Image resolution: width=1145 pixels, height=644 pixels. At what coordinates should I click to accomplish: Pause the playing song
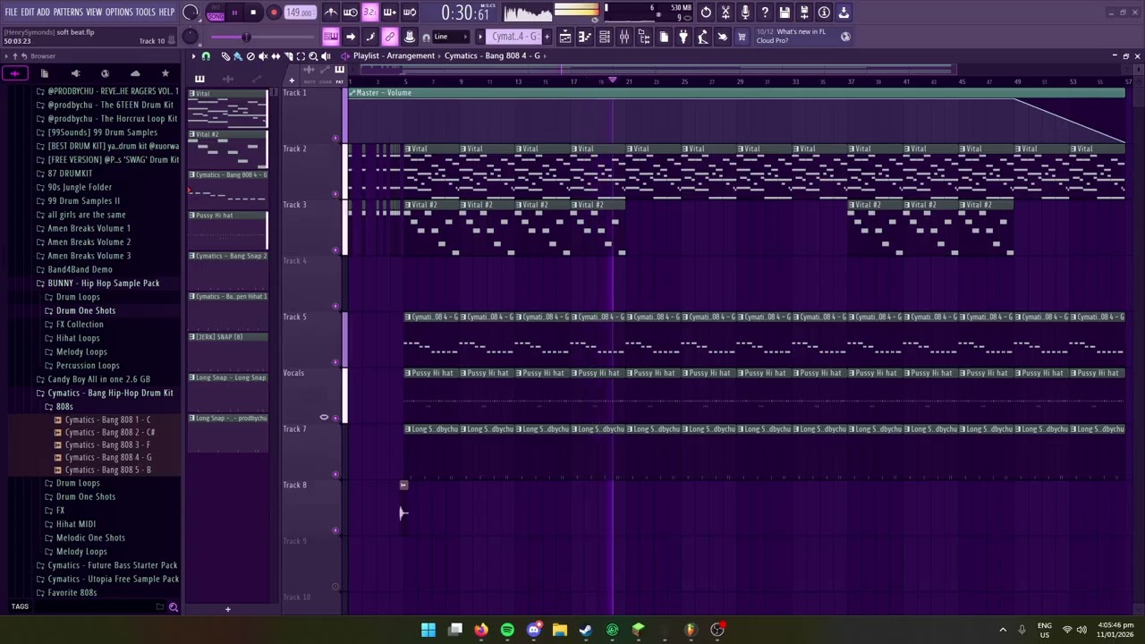tap(234, 13)
